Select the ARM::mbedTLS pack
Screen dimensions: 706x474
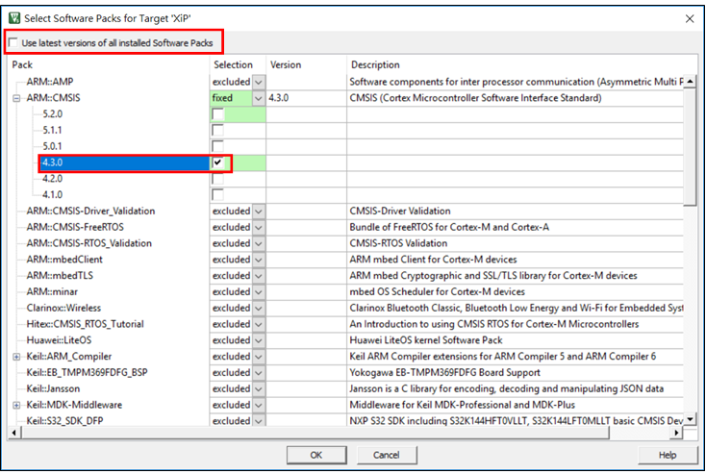tap(60, 276)
